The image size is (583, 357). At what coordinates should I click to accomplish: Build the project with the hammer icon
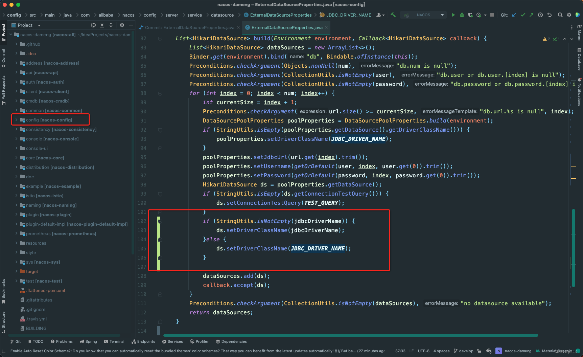point(393,15)
